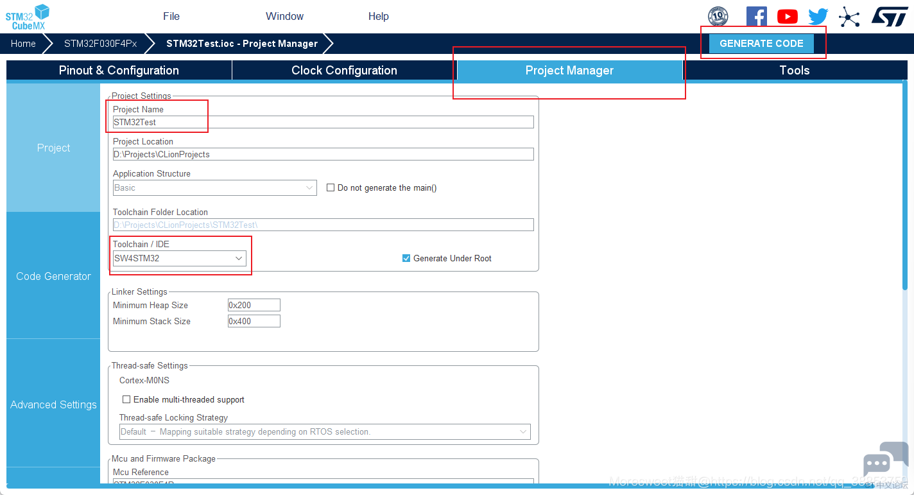
Task: Select the Project Manager tab
Action: pos(569,71)
